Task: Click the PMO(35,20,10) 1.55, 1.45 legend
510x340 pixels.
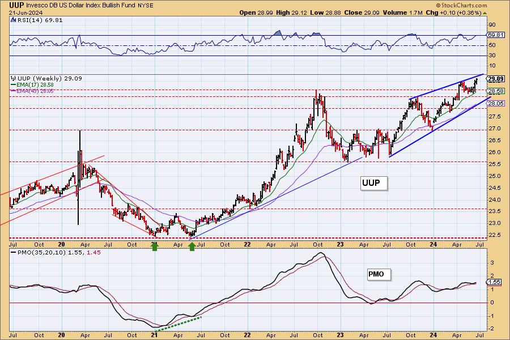Action: pyautogui.click(x=58, y=253)
